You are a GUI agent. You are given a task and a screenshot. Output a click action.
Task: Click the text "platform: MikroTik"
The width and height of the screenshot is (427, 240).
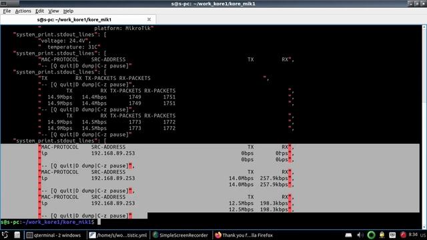point(123,28)
